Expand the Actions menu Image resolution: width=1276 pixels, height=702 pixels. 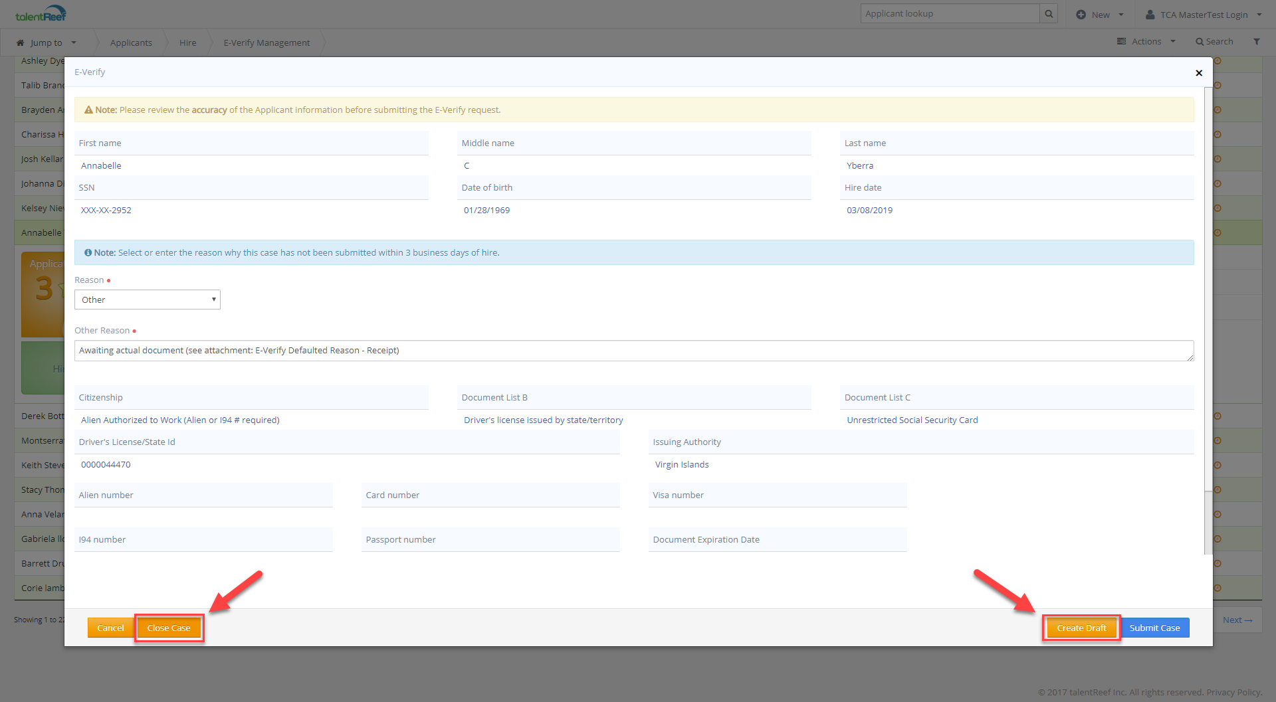tap(1146, 42)
